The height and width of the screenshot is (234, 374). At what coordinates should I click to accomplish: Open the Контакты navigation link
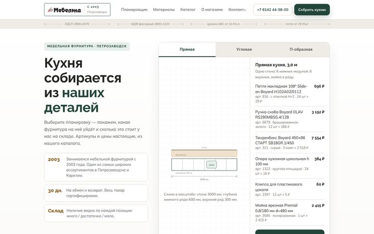[x=237, y=9]
